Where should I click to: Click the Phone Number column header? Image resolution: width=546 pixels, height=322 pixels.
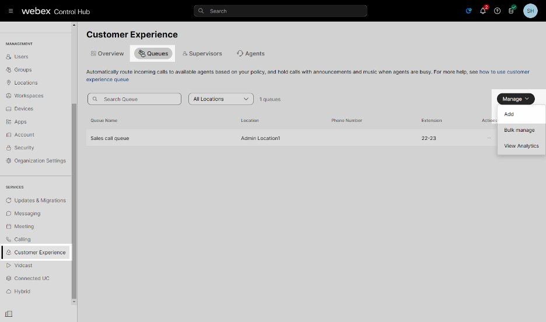point(346,120)
